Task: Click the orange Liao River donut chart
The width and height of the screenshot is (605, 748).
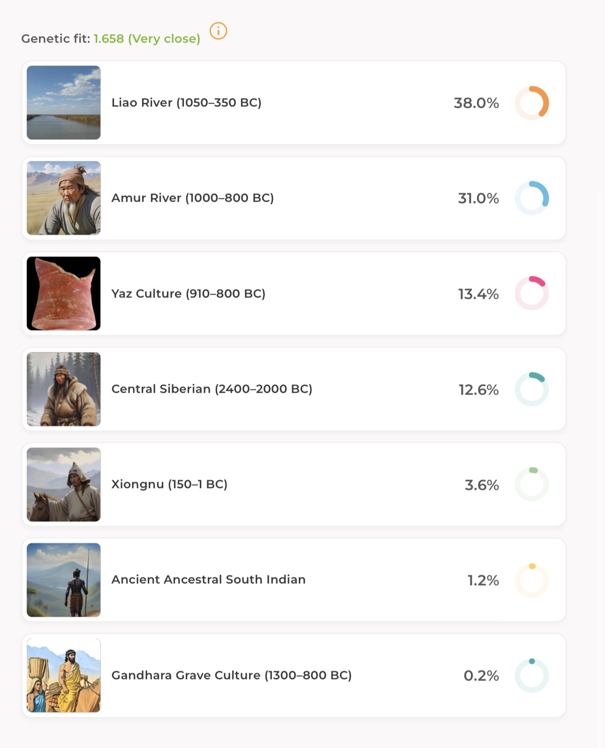Action: click(532, 103)
